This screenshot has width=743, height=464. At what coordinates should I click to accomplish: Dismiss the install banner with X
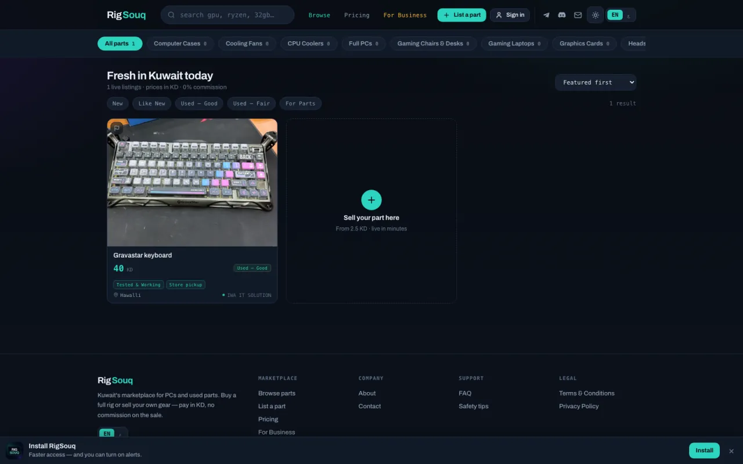731,451
